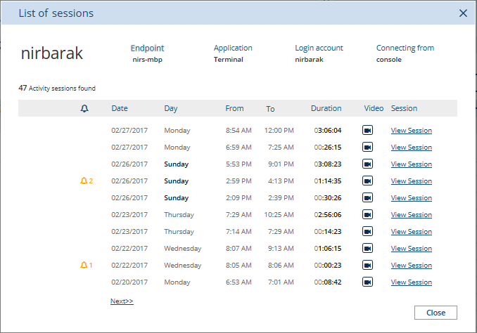This screenshot has width=477, height=333.
Task: Click video icon for 2:09 PM session
Action: tap(367, 198)
